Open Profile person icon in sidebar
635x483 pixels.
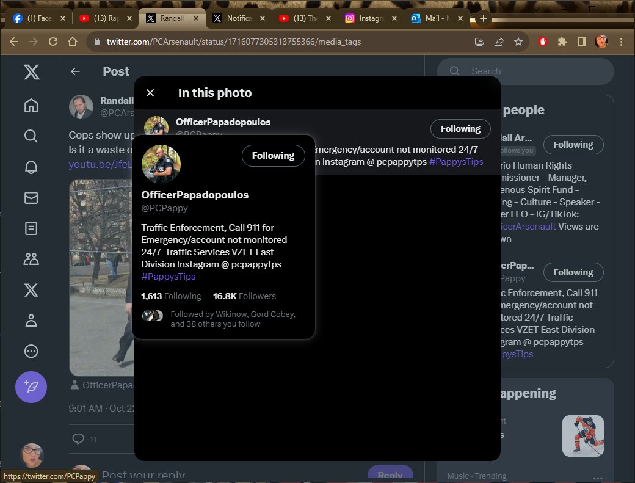[x=31, y=320]
